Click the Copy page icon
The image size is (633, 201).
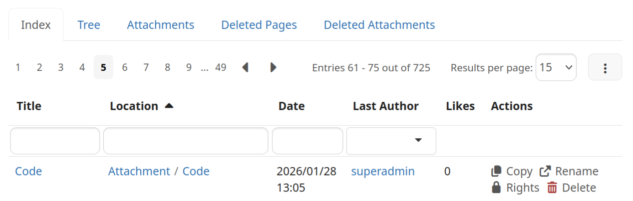tap(496, 171)
